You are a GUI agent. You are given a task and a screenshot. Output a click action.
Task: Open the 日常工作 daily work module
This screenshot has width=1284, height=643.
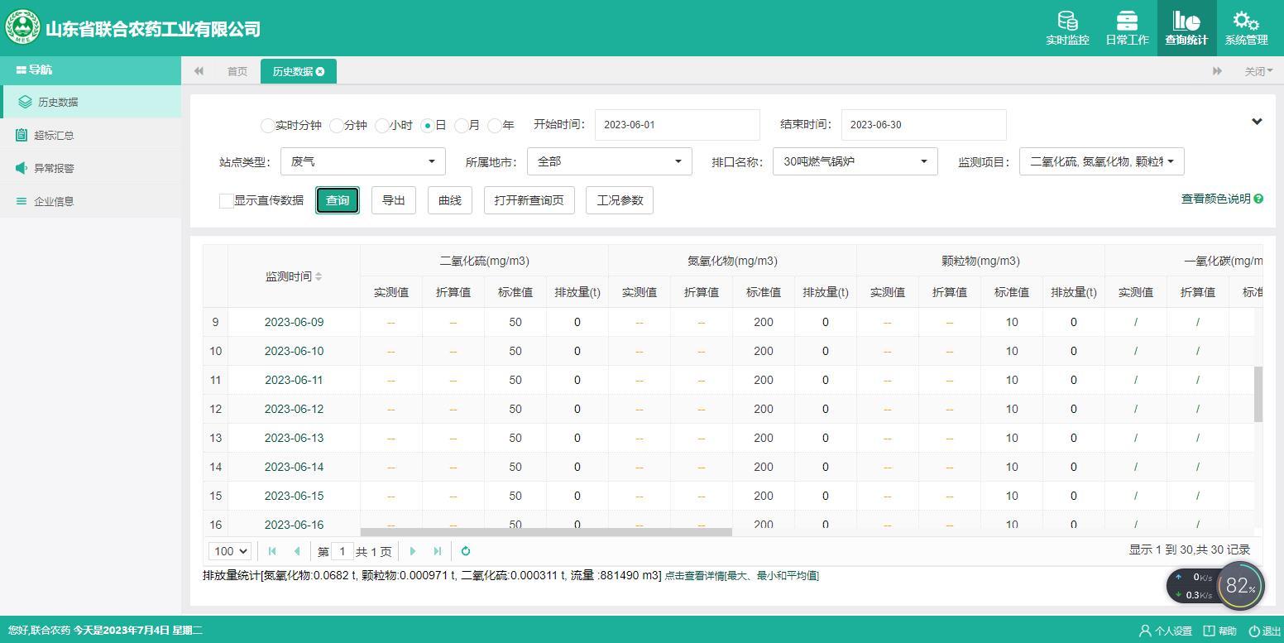click(1127, 28)
